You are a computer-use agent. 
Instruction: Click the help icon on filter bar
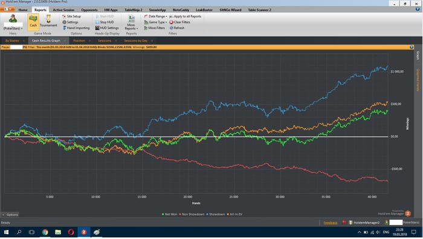click(x=412, y=47)
